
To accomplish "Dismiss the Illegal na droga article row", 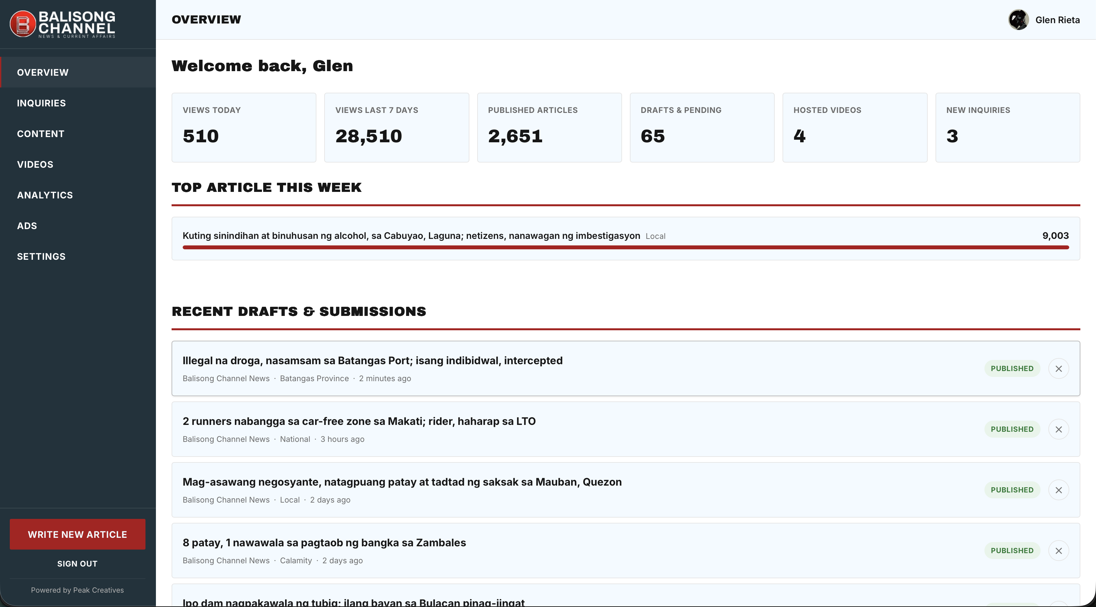I will pyautogui.click(x=1058, y=369).
